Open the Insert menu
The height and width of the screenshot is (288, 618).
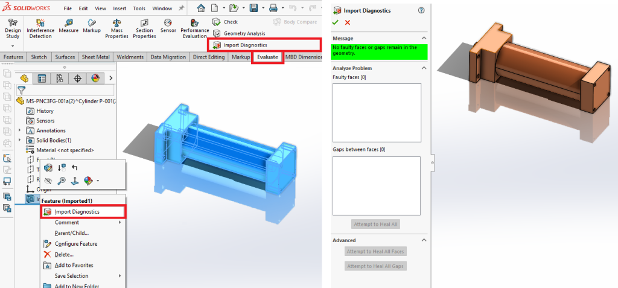click(120, 9)
